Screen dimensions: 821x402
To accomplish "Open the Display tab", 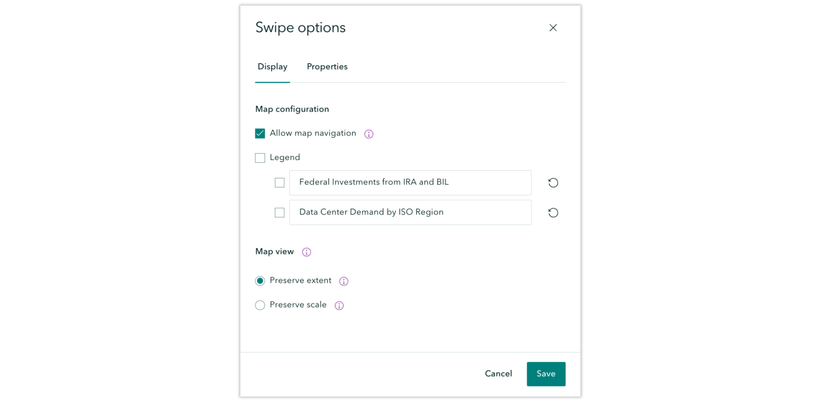I will coord(273,67).
